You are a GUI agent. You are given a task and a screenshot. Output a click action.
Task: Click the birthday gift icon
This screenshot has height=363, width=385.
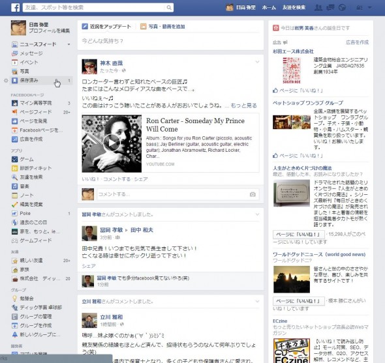coord(276,28)
